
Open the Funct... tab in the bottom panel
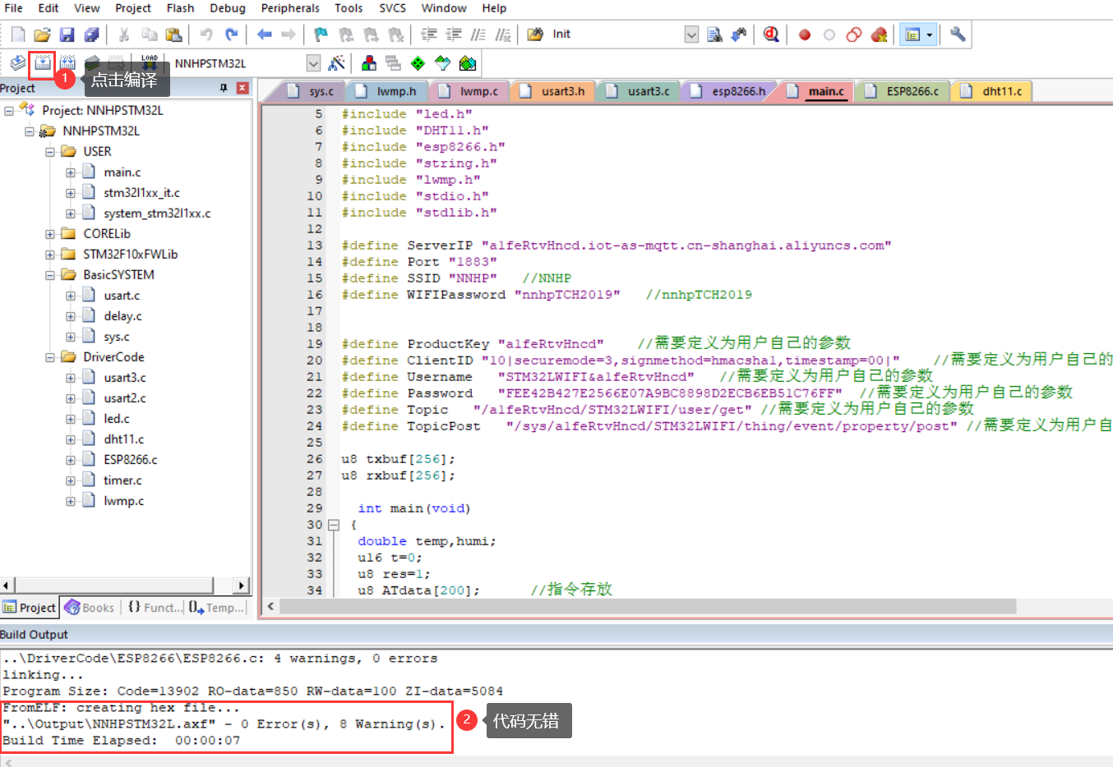point(154,608)
